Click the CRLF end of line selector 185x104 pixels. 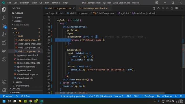(136, 96)
